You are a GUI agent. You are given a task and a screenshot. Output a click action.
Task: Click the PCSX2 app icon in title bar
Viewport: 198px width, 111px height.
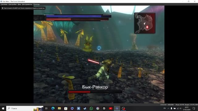[1, 1]
